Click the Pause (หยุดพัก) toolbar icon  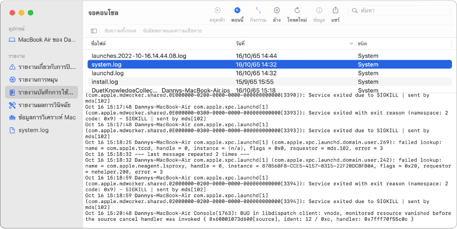217,11
